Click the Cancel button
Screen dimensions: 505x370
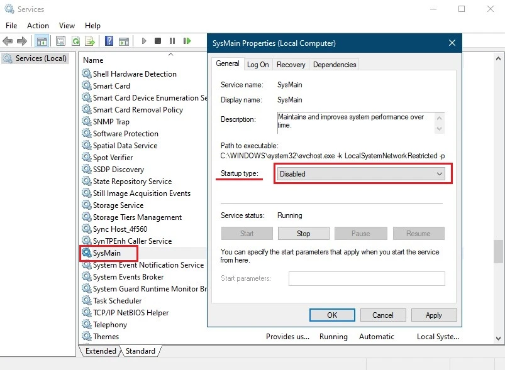[x=383, y=315]
